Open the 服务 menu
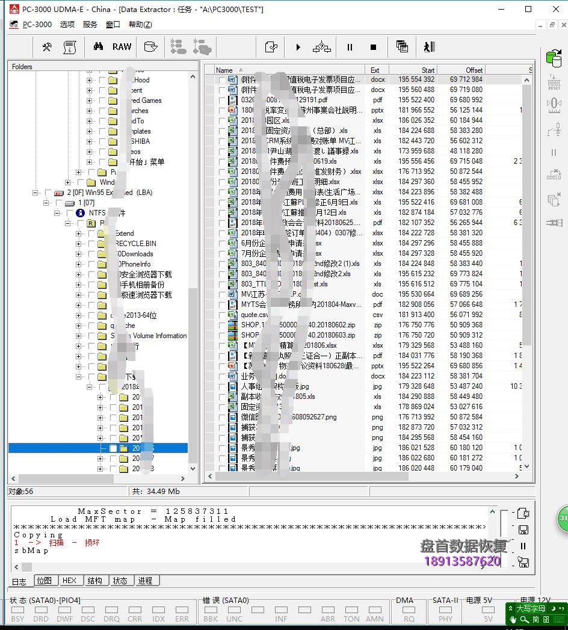Screen dimensions: 568x630 [90, 25]
